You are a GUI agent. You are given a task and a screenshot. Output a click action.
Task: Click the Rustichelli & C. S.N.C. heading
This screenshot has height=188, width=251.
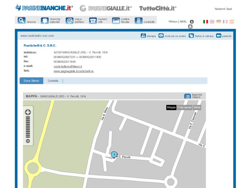point(40,46)
